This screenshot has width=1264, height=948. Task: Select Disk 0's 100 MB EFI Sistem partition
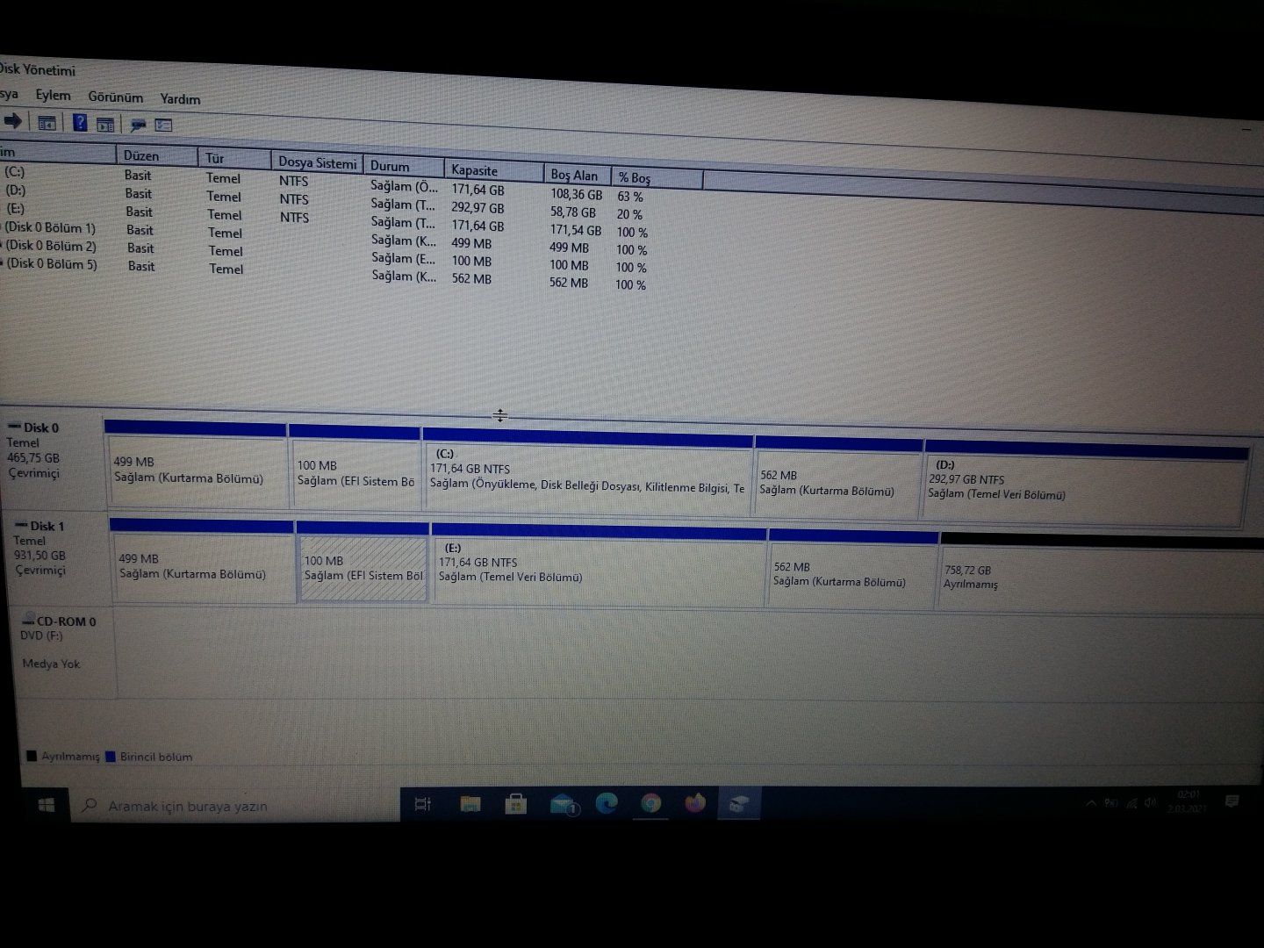[x=355, y=469]
